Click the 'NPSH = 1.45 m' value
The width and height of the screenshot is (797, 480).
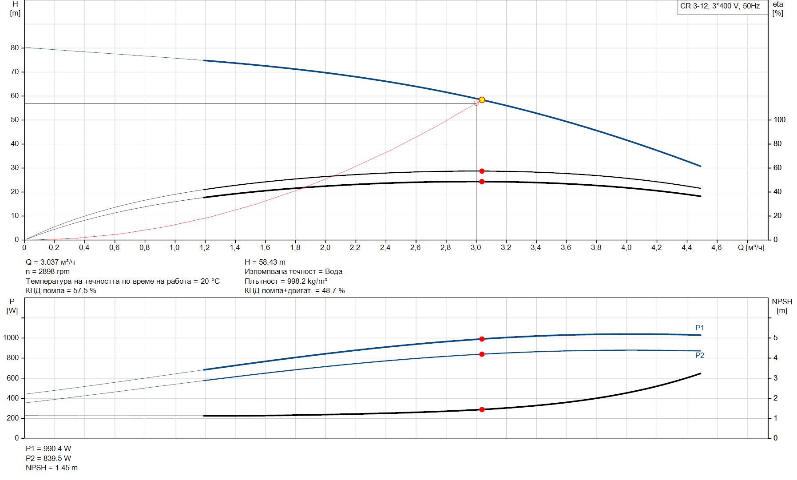[52, 468]
